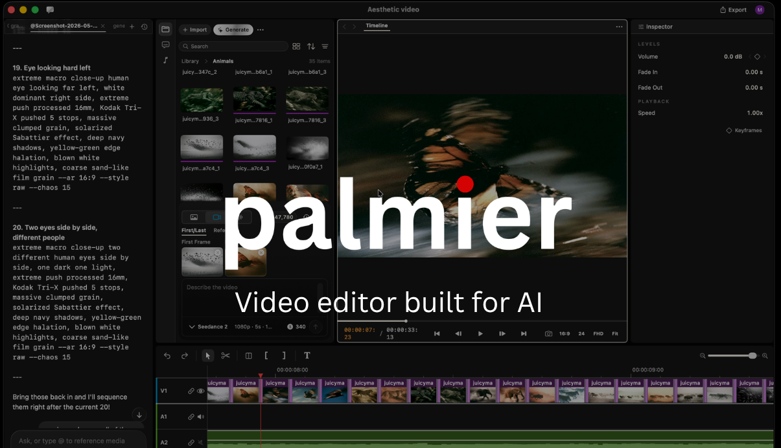781x448 pixels.
Task: Select the juicym...936_3 leopard thumbnail
Action: click(202, 100)
